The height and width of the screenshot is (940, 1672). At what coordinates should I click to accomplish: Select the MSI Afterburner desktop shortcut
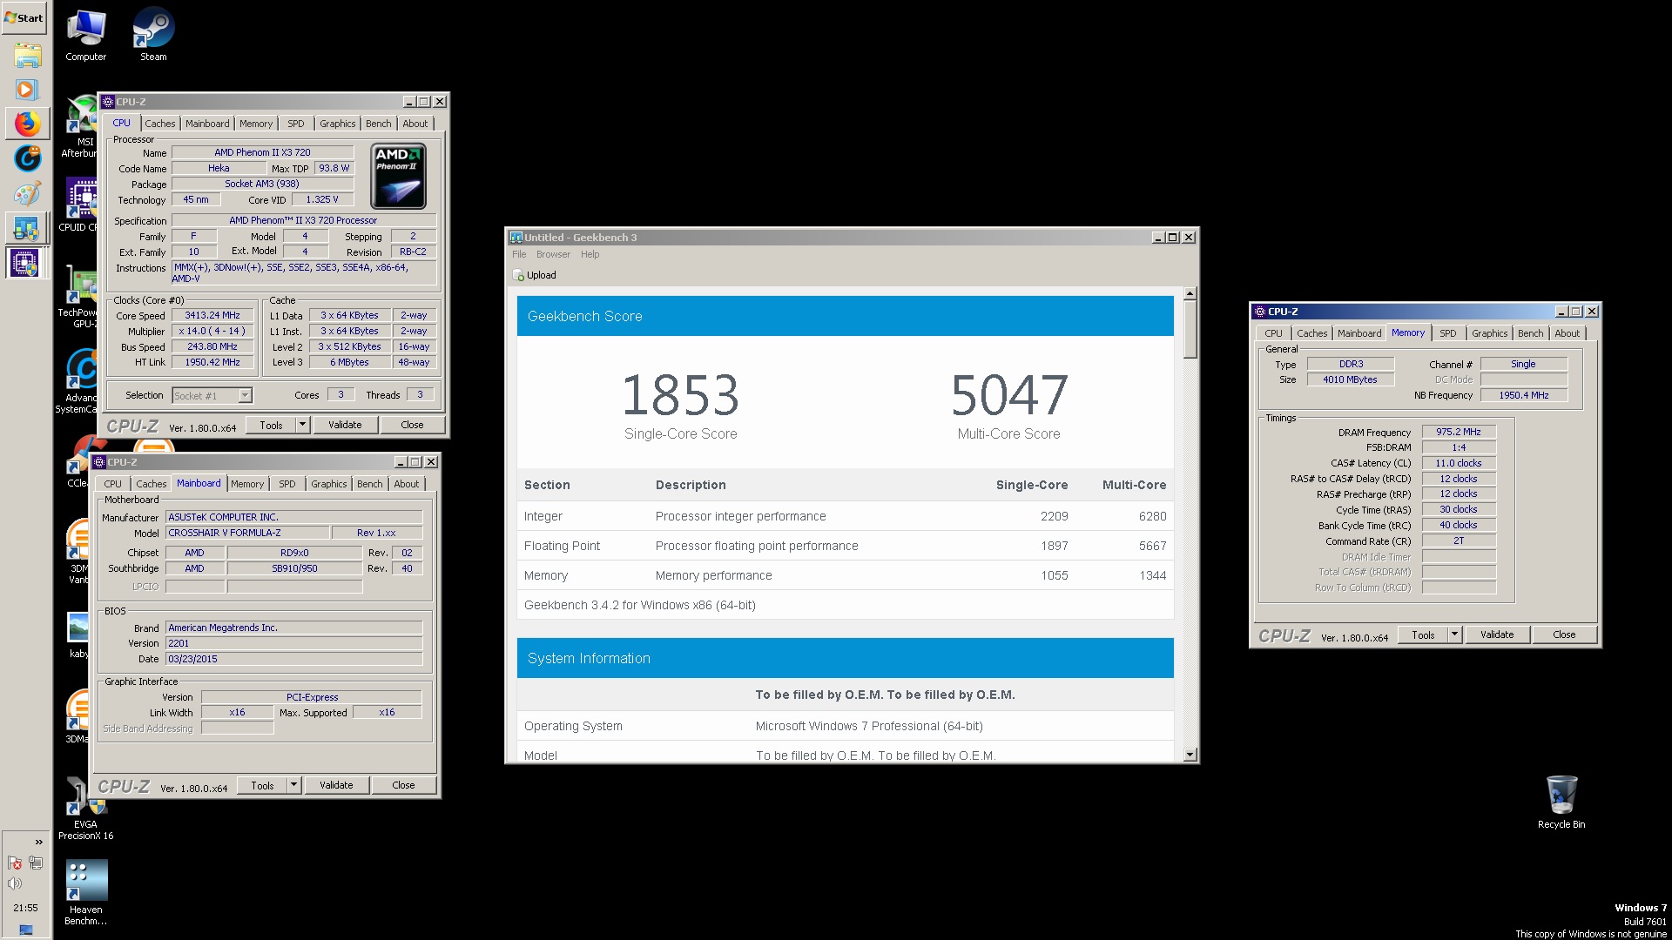[x=80, y=128]
